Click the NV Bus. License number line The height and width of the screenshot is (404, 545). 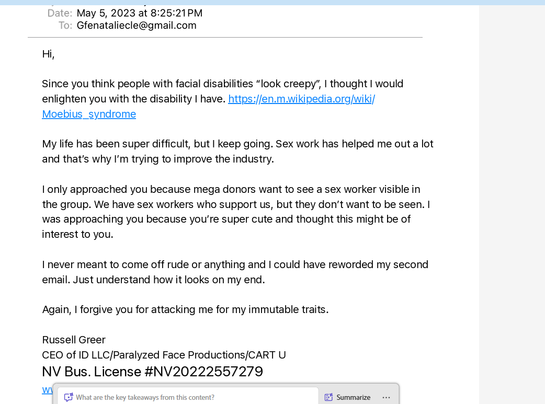(x=153, y=372)
